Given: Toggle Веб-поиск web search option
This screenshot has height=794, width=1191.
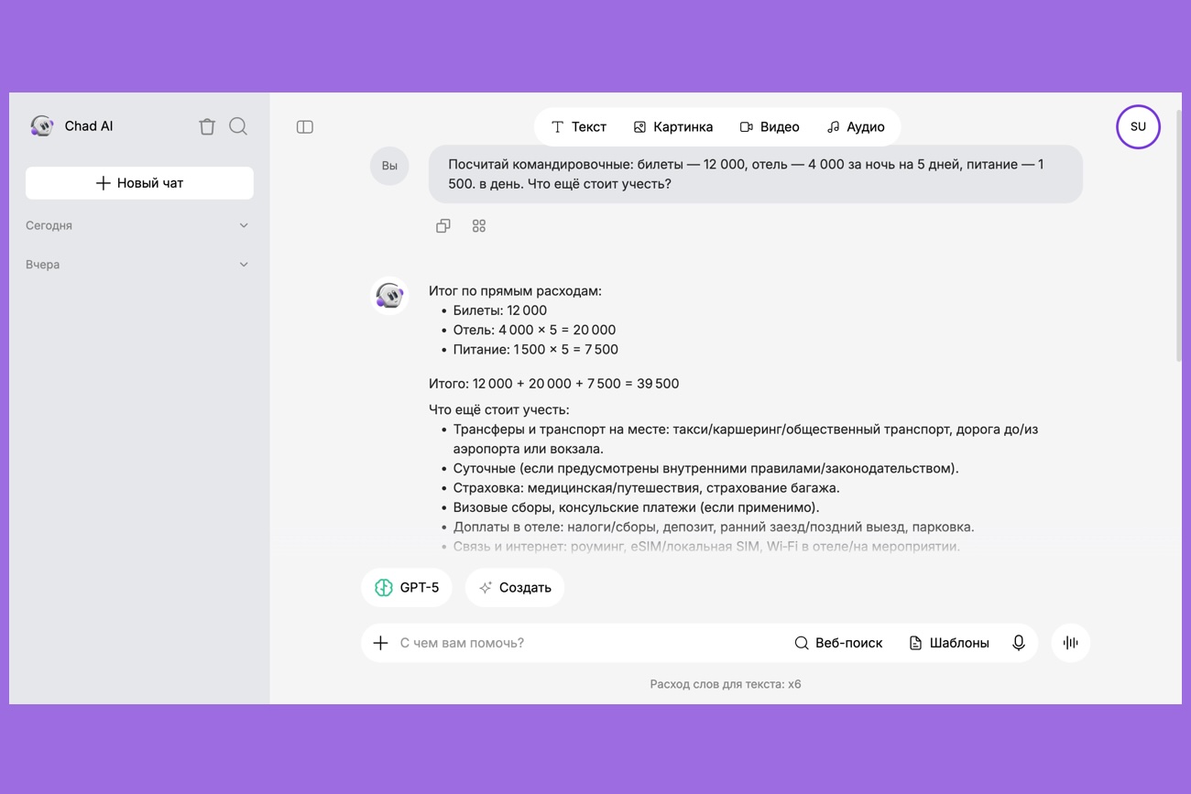Looking at the screenshot, I should (x=838, y=643).
